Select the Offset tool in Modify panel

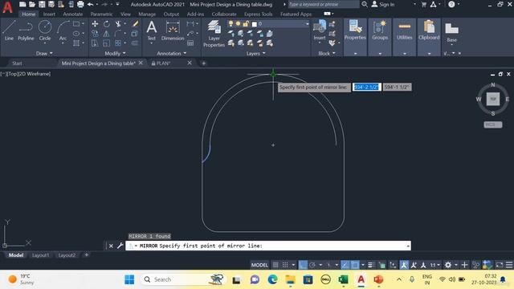[x=135, y=43]
